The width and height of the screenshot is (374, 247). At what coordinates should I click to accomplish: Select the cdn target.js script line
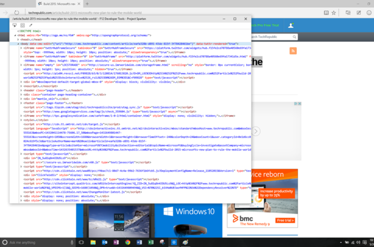tap(72, 124)
